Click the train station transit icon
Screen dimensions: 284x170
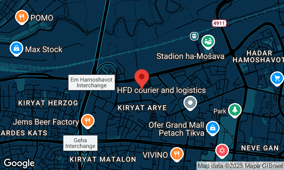point(194,36)
